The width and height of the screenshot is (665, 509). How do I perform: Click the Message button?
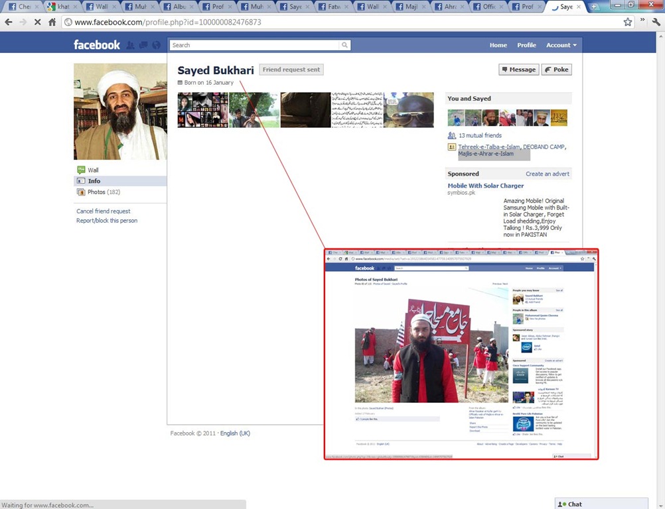pos(519,70)
